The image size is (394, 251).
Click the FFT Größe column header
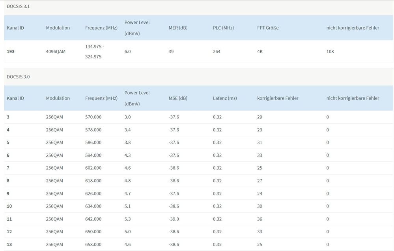coord(268,28)
